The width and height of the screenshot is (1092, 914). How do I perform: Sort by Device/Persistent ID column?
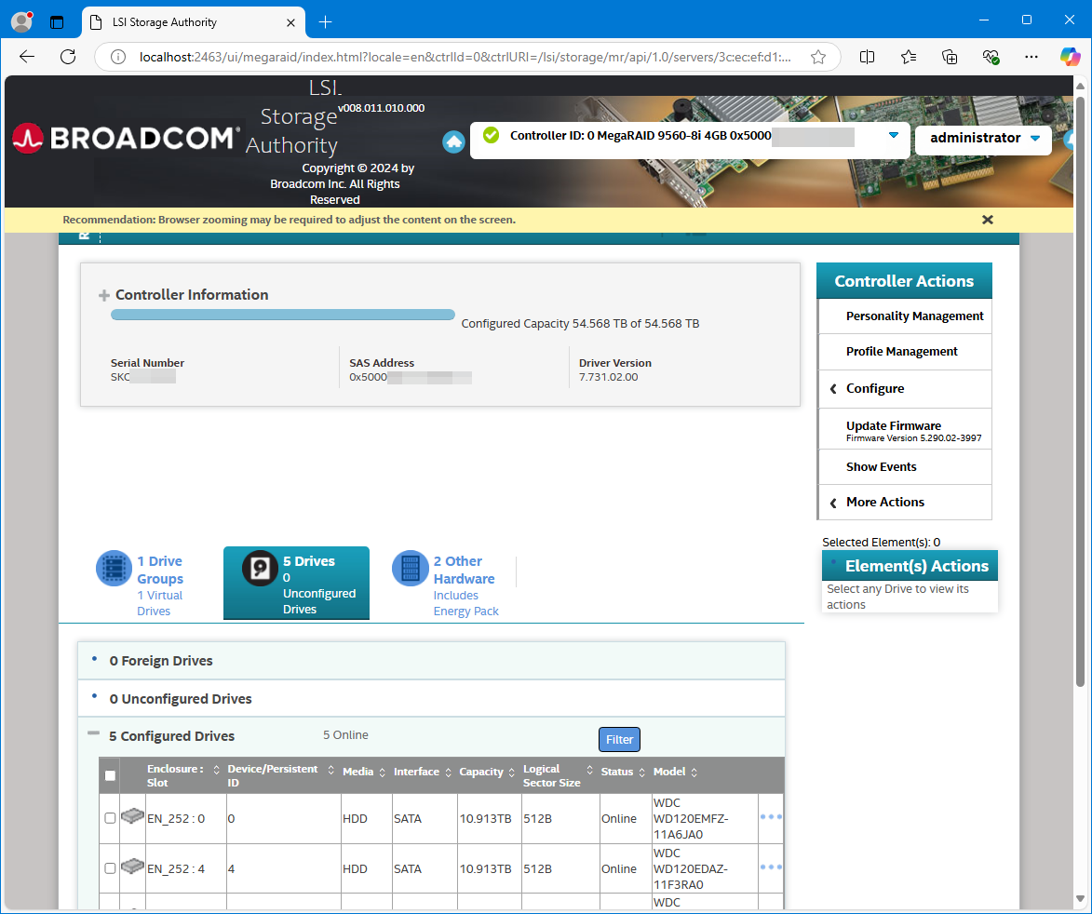coord(330,770)
